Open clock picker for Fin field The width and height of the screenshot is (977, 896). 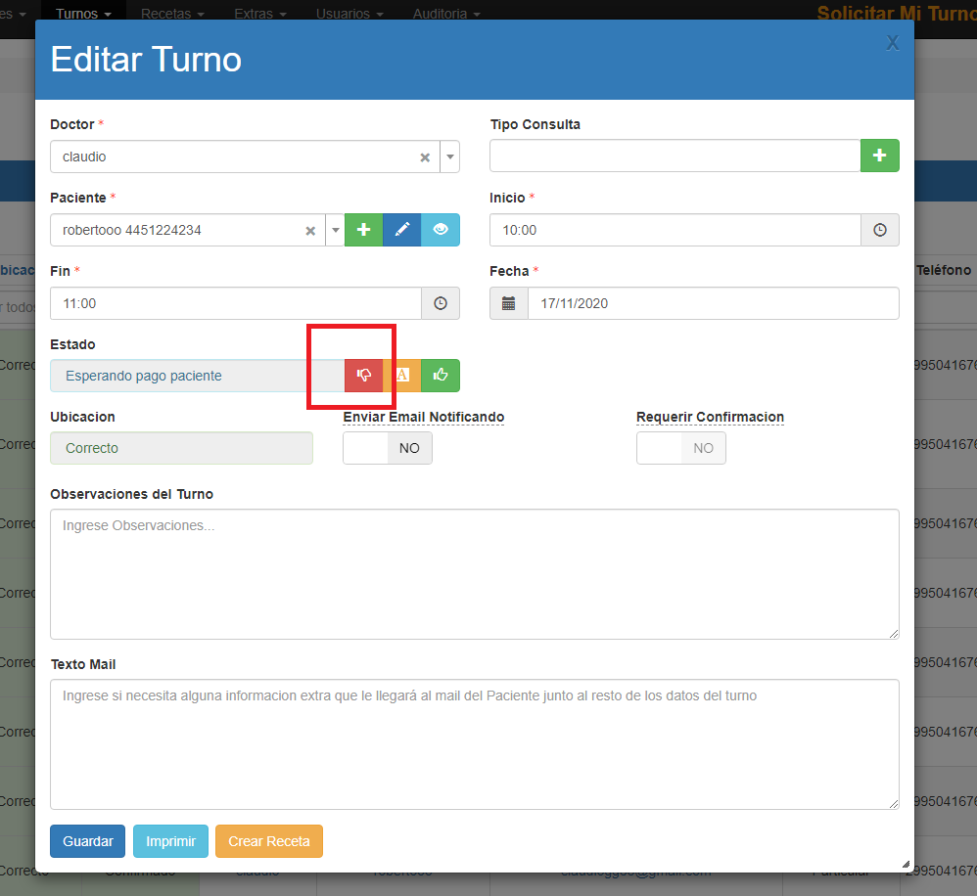pos(441,303)
